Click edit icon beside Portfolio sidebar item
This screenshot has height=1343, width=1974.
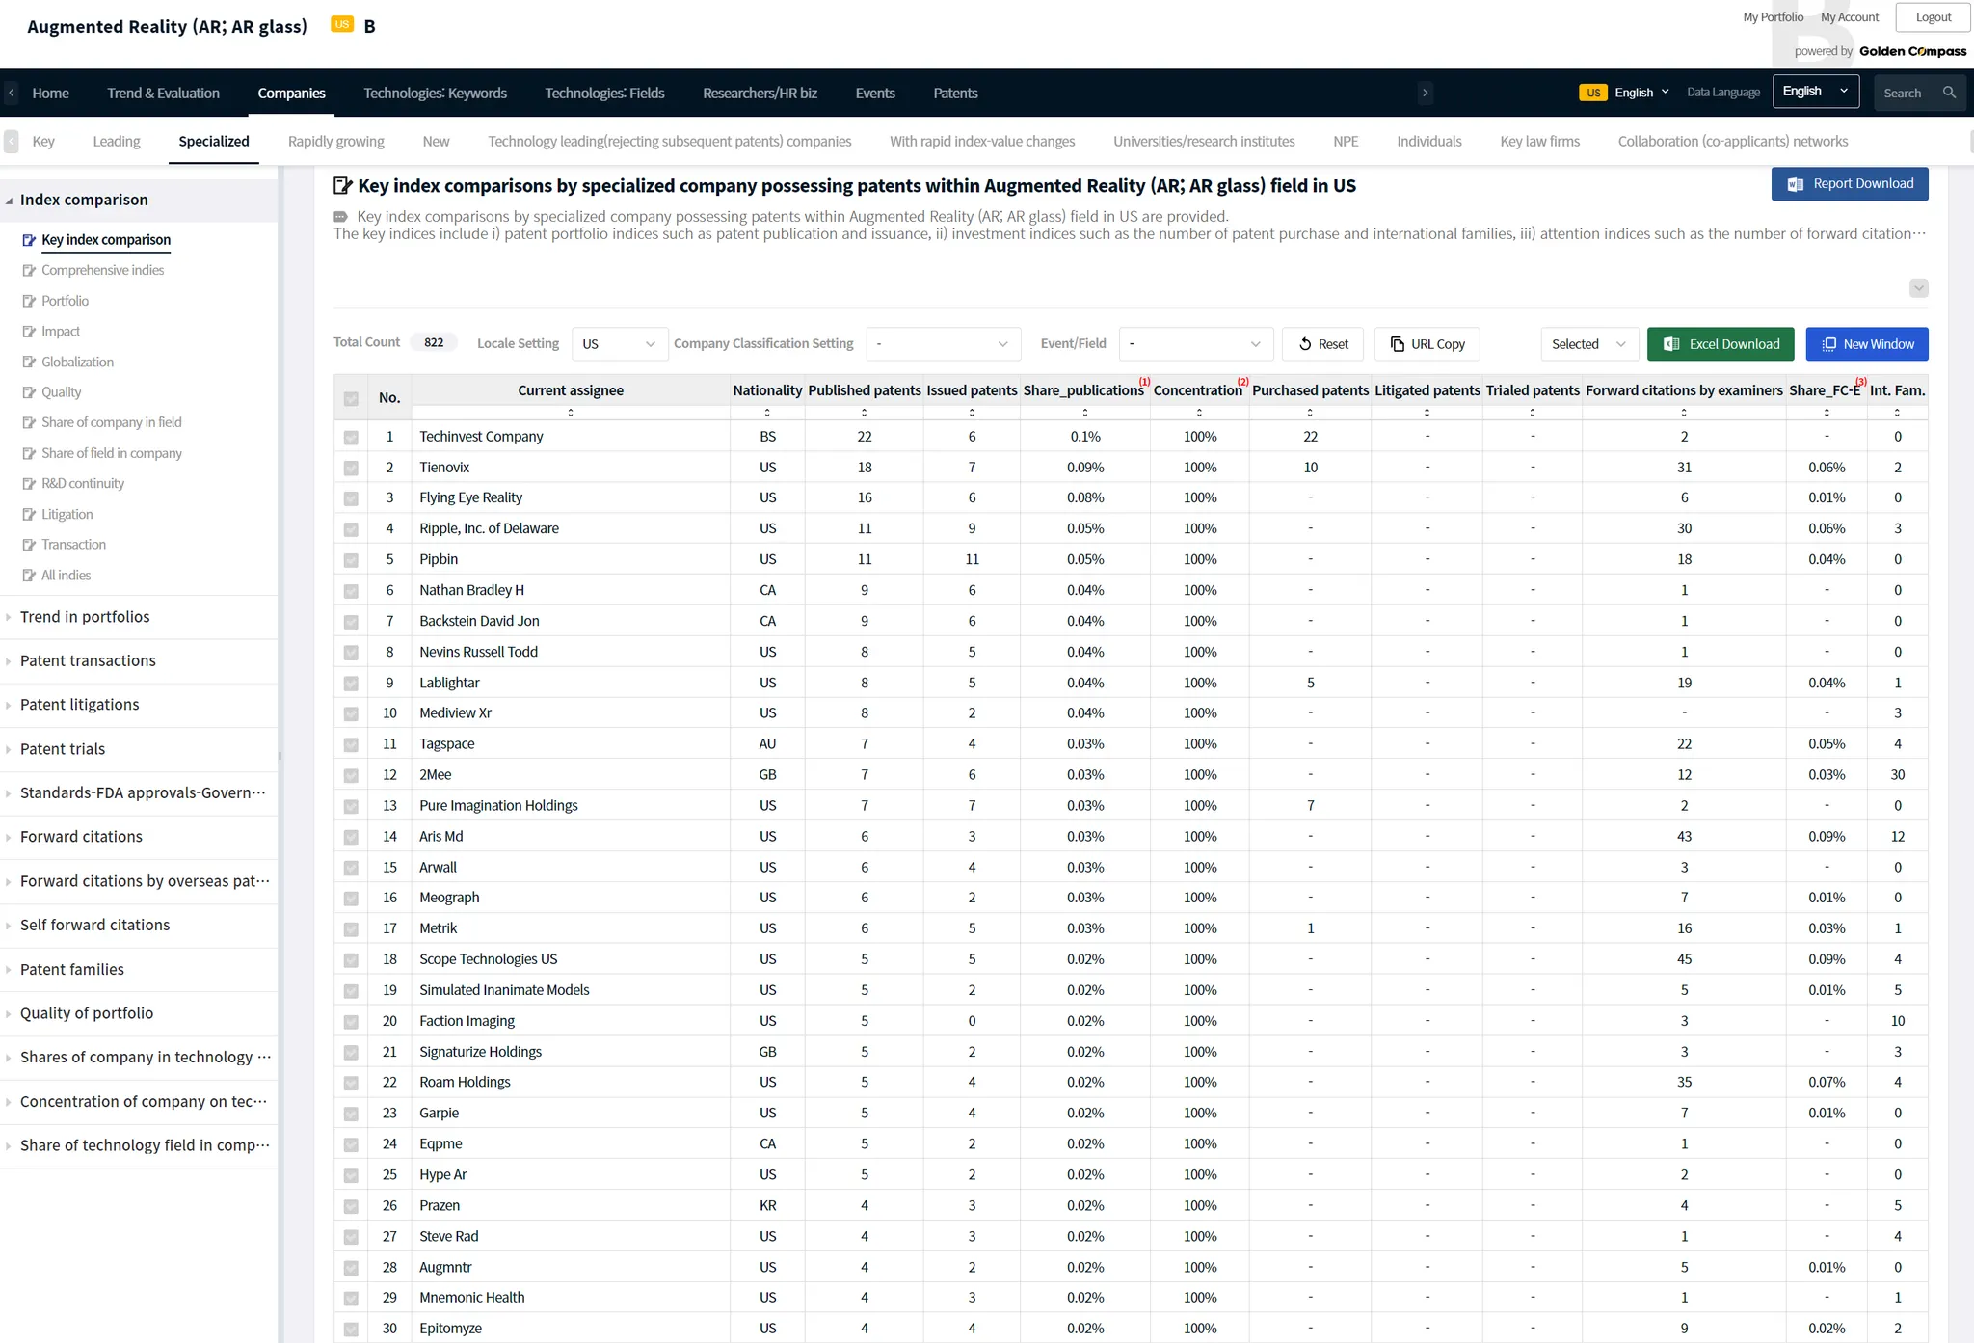click(x=29, y=301)
